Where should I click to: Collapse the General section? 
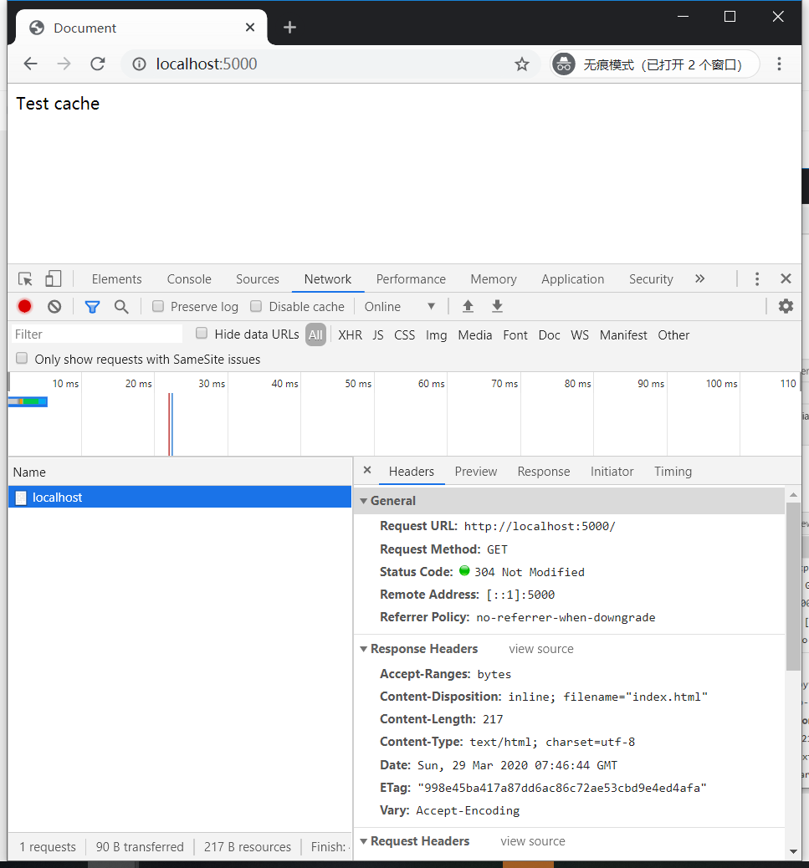[x=363, y=500]
